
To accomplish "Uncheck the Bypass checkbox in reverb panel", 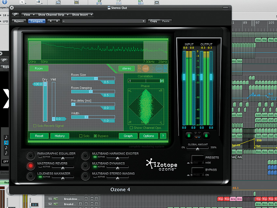I will [95, 136].
